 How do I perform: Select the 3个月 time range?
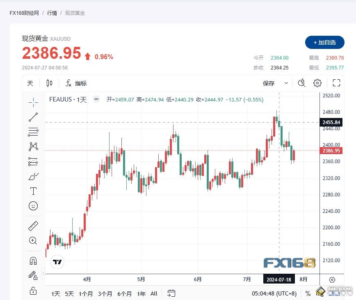105,294
